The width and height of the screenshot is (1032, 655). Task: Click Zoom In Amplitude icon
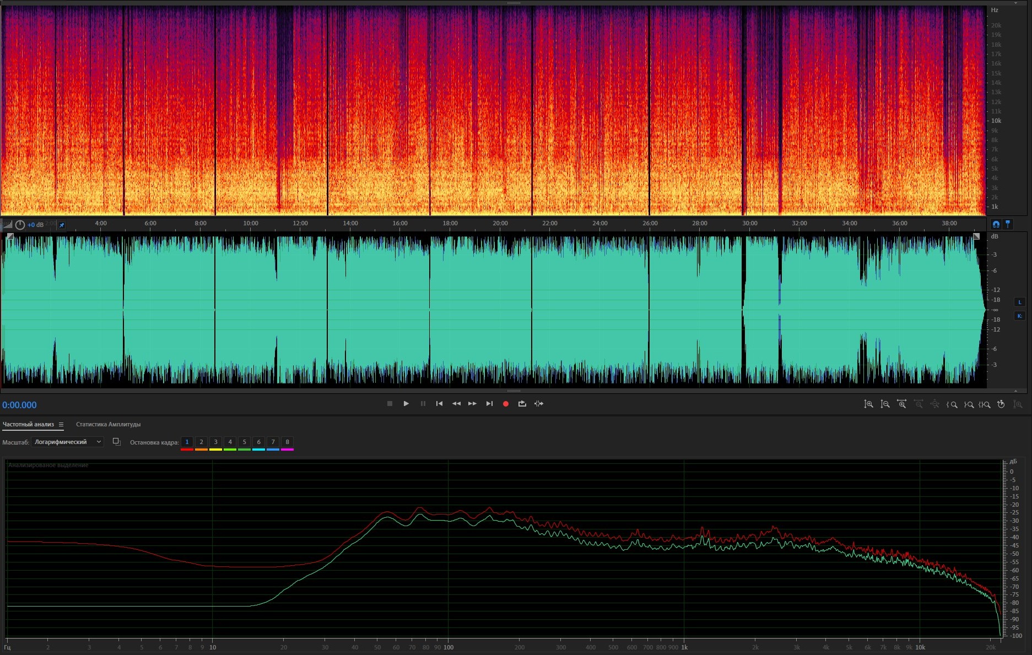[x=868, y=404]
